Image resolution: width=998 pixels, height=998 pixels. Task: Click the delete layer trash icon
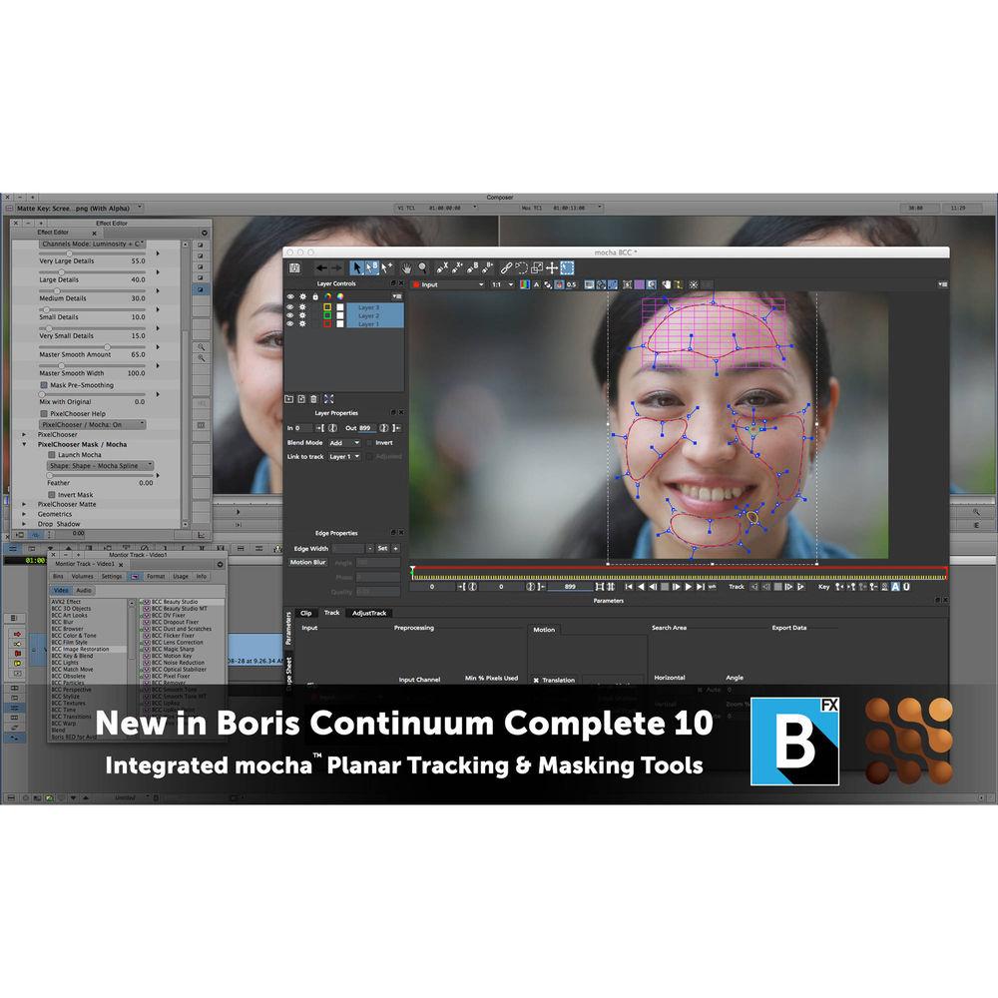(x=313, y=399)
